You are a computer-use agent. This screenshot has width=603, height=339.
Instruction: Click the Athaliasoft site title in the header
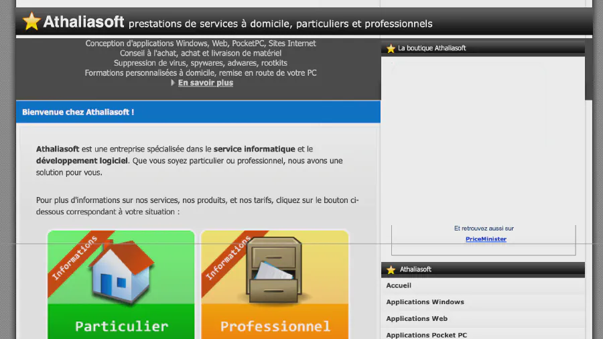(x=84, y=22)
